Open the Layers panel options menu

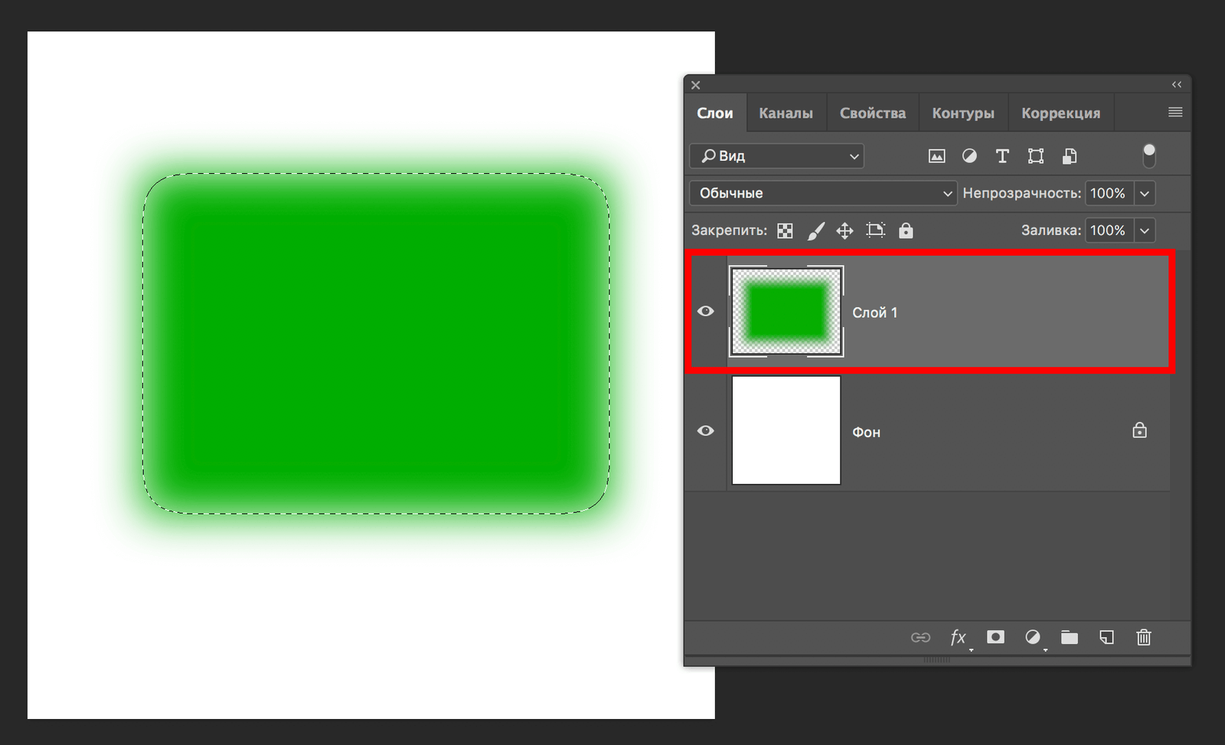tap(1175, 113)
